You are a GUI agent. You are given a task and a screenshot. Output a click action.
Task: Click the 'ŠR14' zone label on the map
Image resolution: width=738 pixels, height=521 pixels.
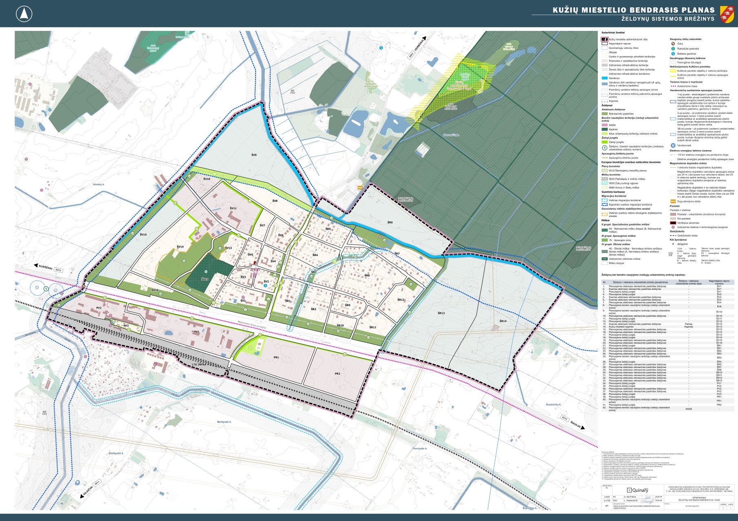click(503, 321)
